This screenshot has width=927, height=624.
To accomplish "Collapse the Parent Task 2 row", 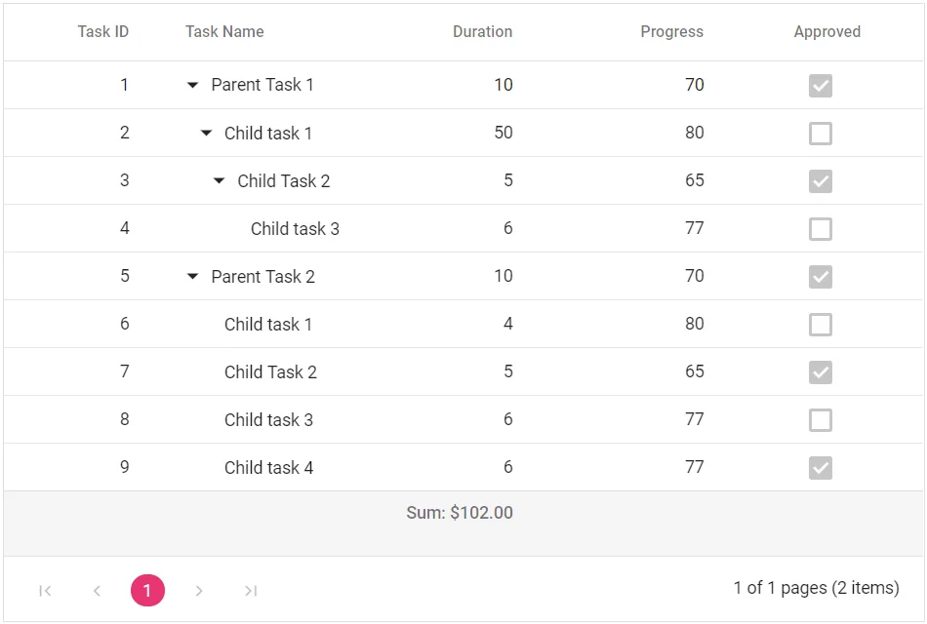I will tap(191, 276).
